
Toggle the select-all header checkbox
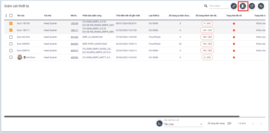point(11,16)
